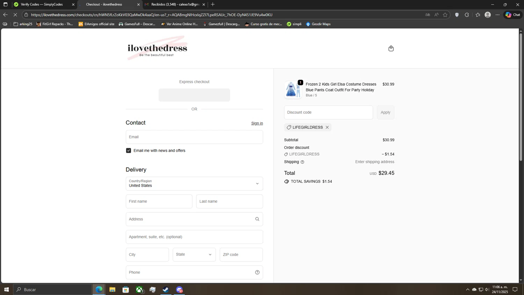Remove the LIFEGIRLDRESS discount code tag
The width and height of the screenshot is (524, 295).
327,127
